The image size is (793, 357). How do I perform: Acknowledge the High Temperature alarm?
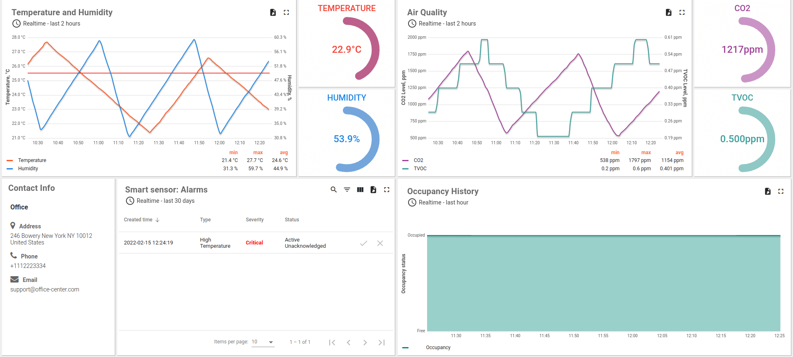click(363, 243)
